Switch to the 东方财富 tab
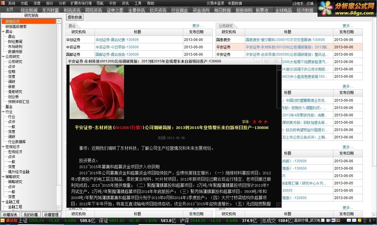 [50, 10]
